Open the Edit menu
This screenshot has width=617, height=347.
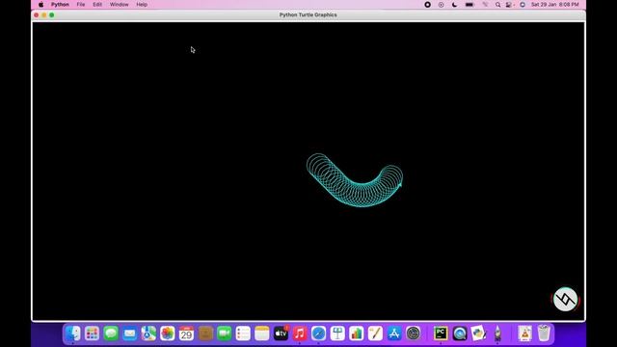(97, 5)
